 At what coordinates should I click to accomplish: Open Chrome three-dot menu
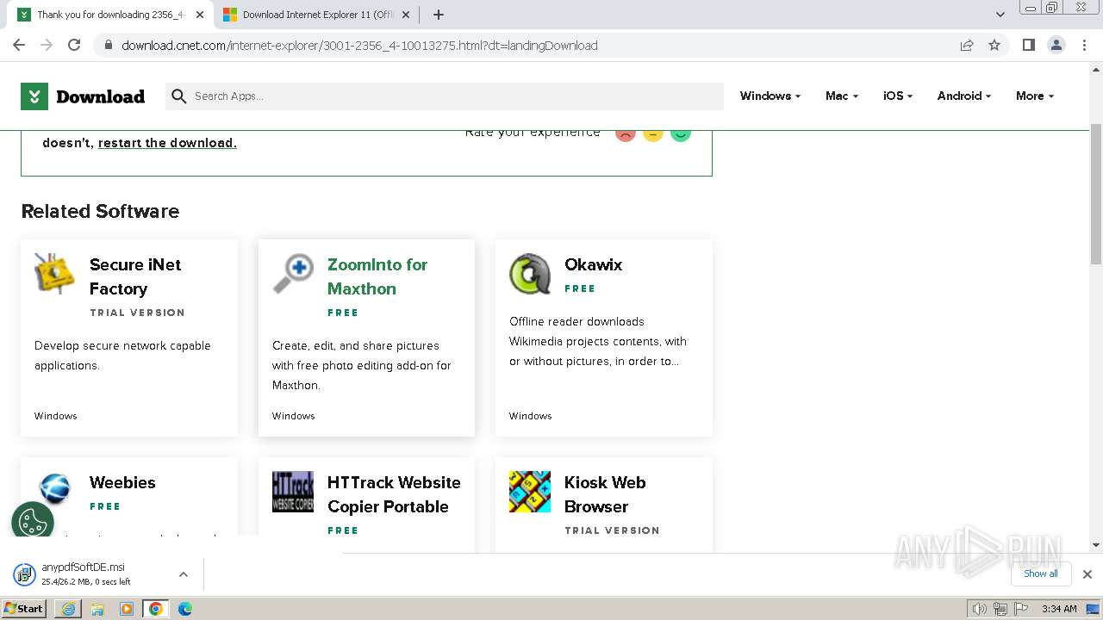[x=1084, y=45]
